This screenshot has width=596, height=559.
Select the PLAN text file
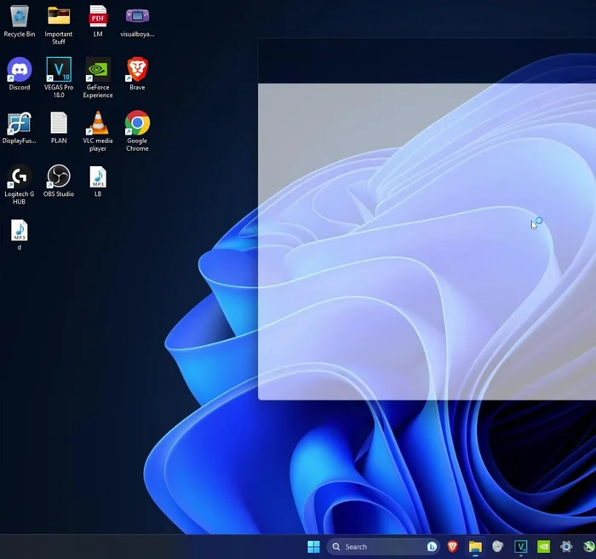[x=59, y=124]
